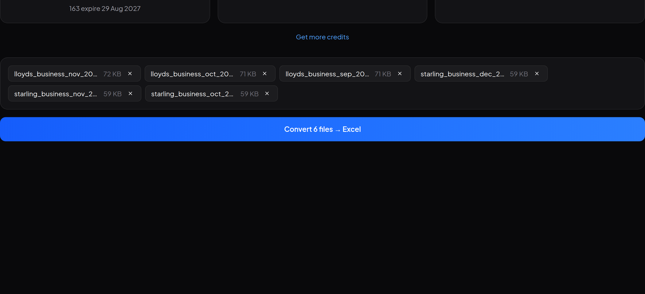The image size is (645, 294).
Task: Select the lloyds_business_nov_20... file name
Action: (x=56, y=74)
